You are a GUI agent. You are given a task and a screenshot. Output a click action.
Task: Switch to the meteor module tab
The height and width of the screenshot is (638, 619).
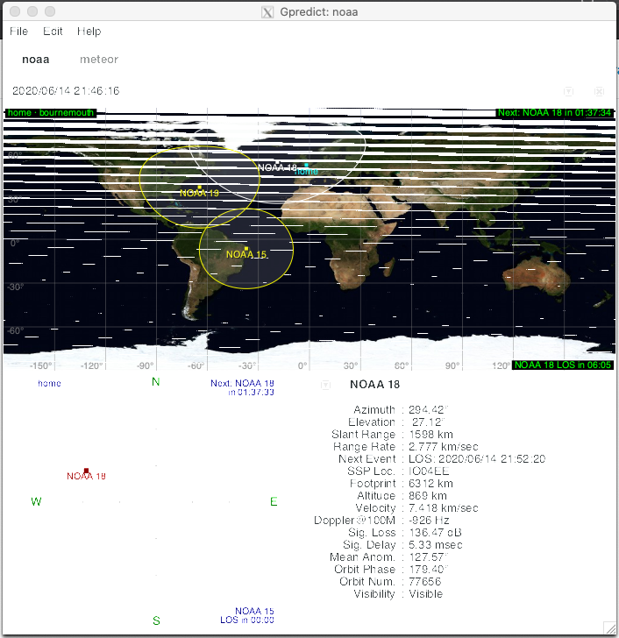click(x=99, y=60)
